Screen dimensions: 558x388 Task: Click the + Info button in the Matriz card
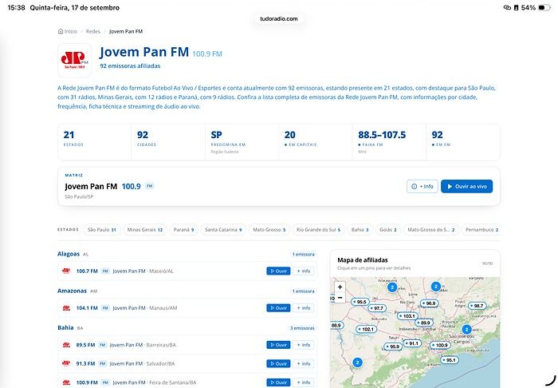(422, 186)
